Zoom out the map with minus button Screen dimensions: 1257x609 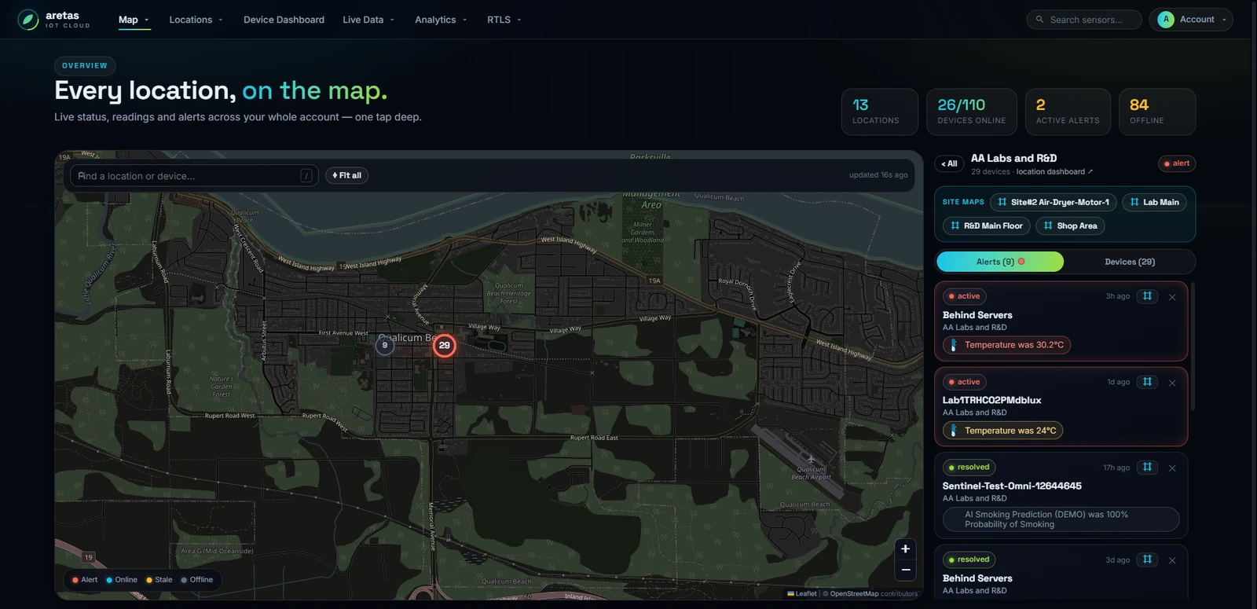(905, 570)
